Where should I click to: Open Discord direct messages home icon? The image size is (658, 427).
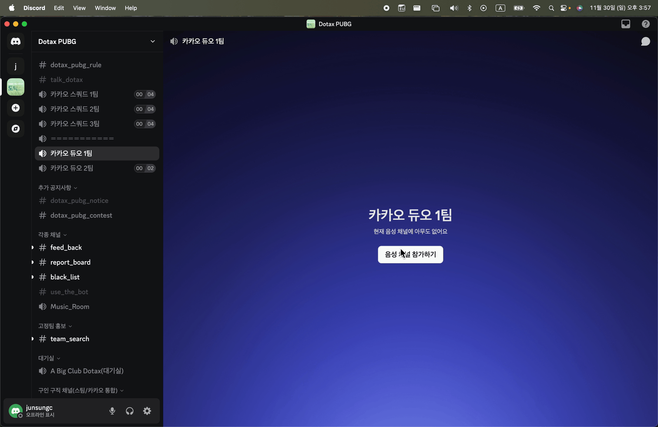[x=16, y=41]
